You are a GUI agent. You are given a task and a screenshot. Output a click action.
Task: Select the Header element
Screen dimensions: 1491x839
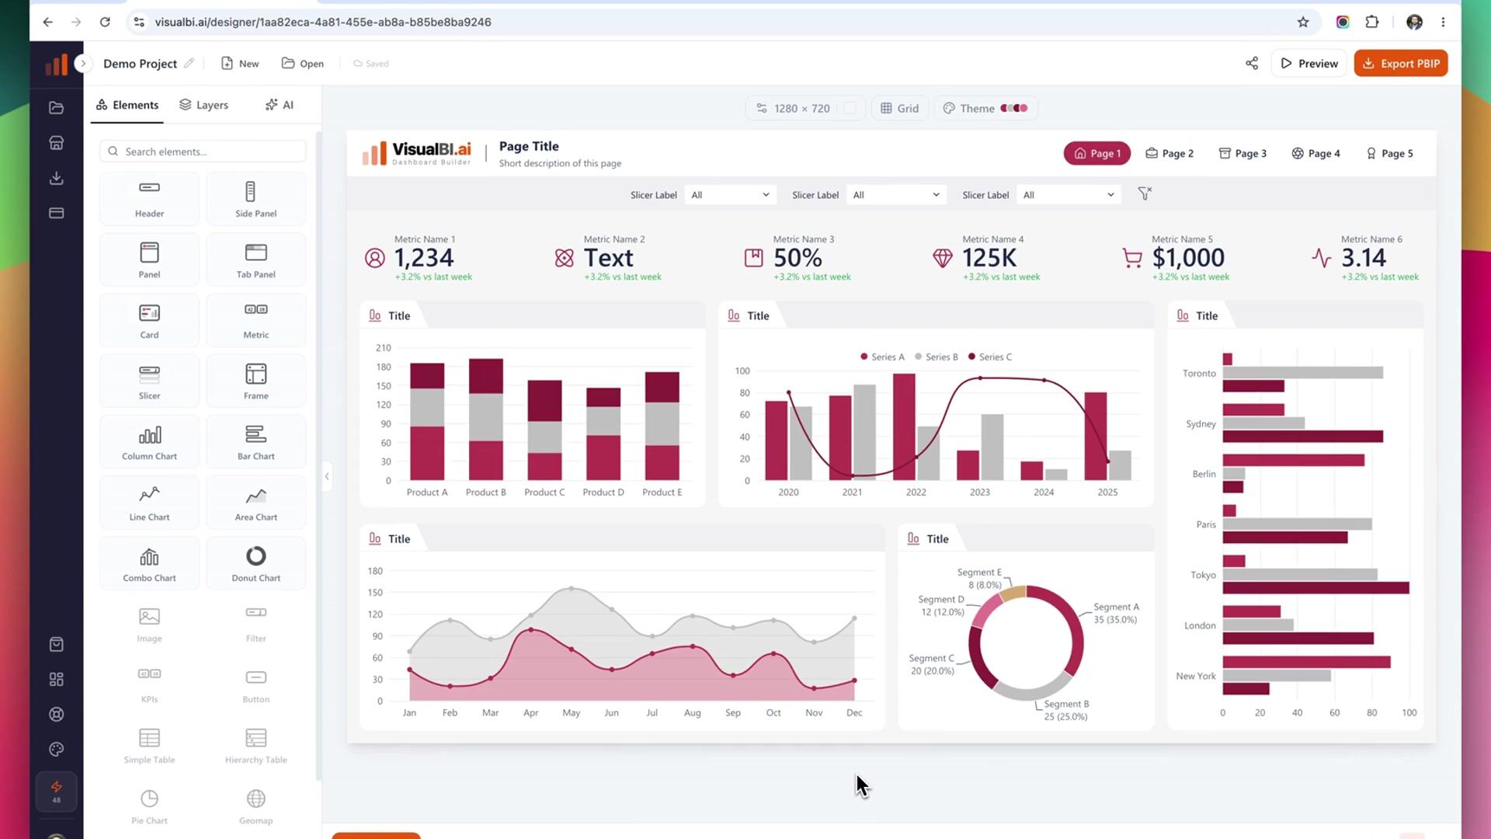pos(149,199)
